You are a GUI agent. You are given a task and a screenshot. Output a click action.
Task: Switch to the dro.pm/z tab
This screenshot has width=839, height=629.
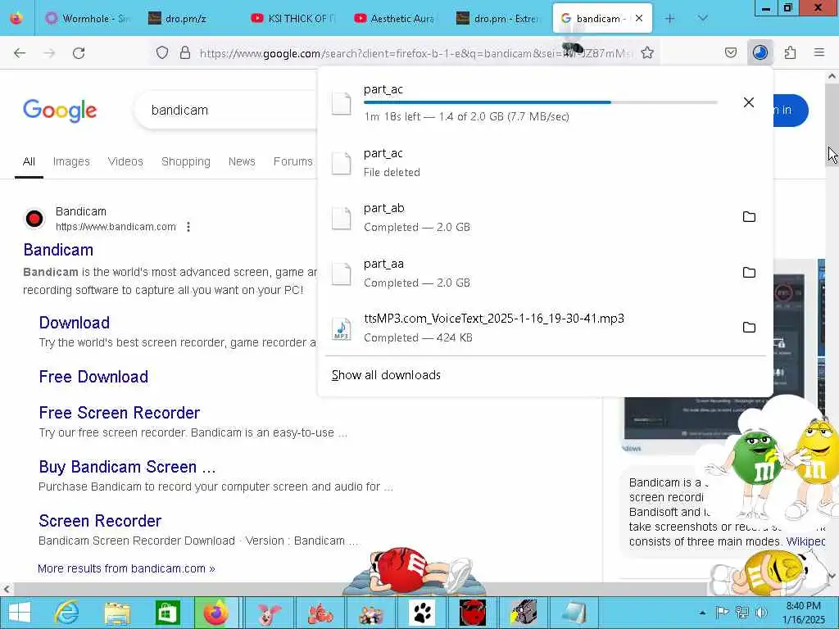coord(190,19)
